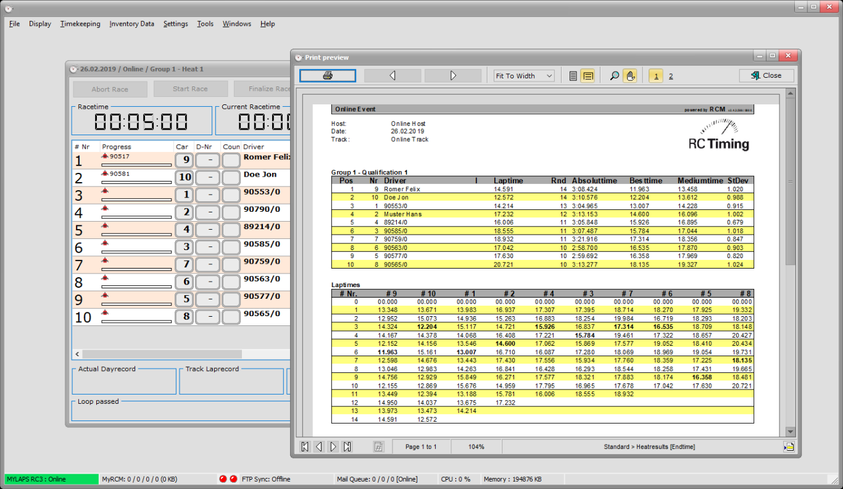Open the D-Nr selector for Doe Jon
This screenshot has width=843, height=489.
pyautogui.click(x=208, y=178)
